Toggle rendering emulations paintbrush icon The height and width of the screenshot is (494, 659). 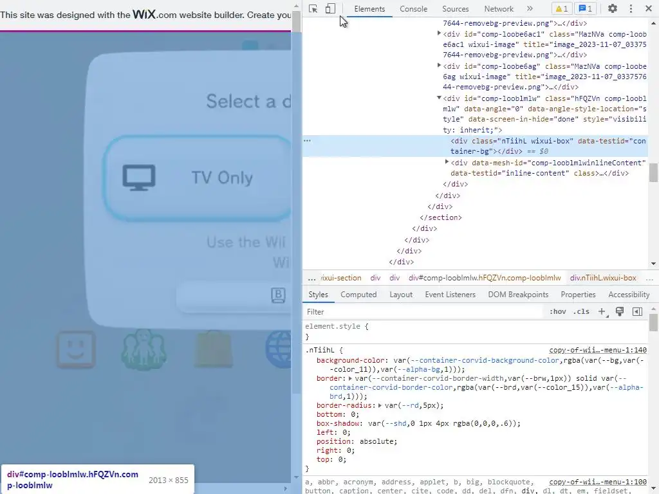point(620,311)
